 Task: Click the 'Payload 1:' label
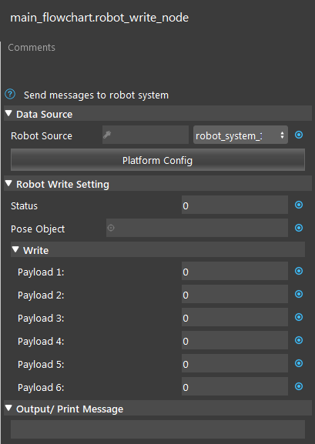[41, 272]
